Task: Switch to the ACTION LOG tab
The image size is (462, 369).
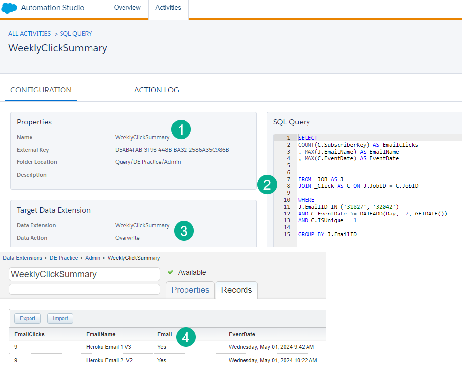Action: [x=156, y=90]
